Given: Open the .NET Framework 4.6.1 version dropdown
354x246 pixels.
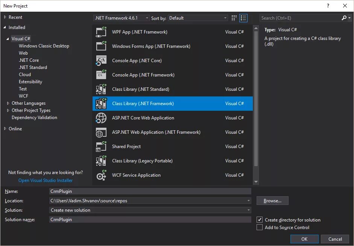Looking at the screenshot, I should pyautogui.click(x=121, y=18).
